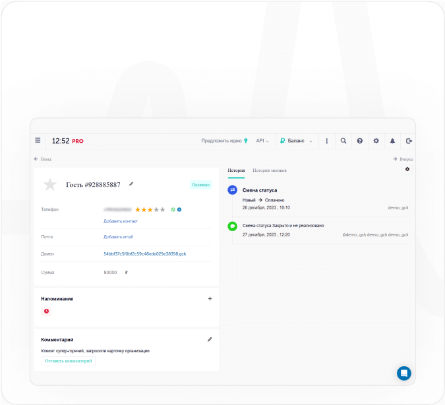Edit guest name with pencil icon
The width and height of the screenshot is (445, 405).
pyautogui.click(x=131, y=184)
